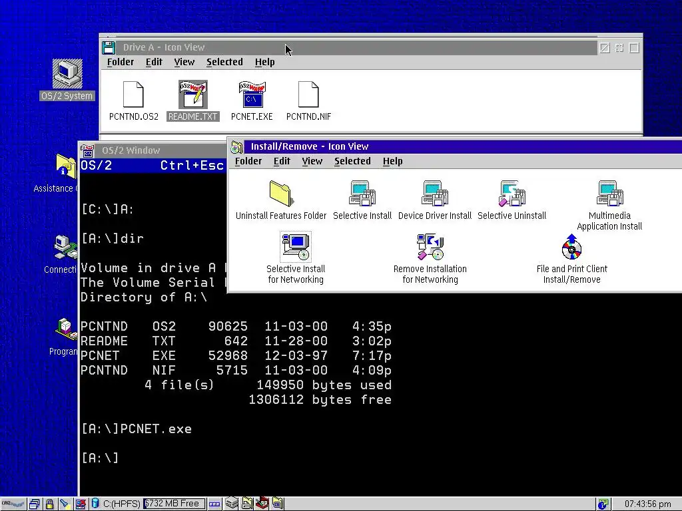
Task: Click the shutdown computer icon in WarpCenter
Action: click(x=81, y=504)
